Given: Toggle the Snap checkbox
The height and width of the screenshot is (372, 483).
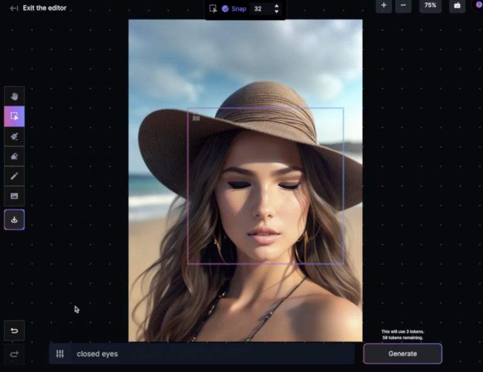Looking at the screenshot, I should pyautogui.click(x=225, y=9).
